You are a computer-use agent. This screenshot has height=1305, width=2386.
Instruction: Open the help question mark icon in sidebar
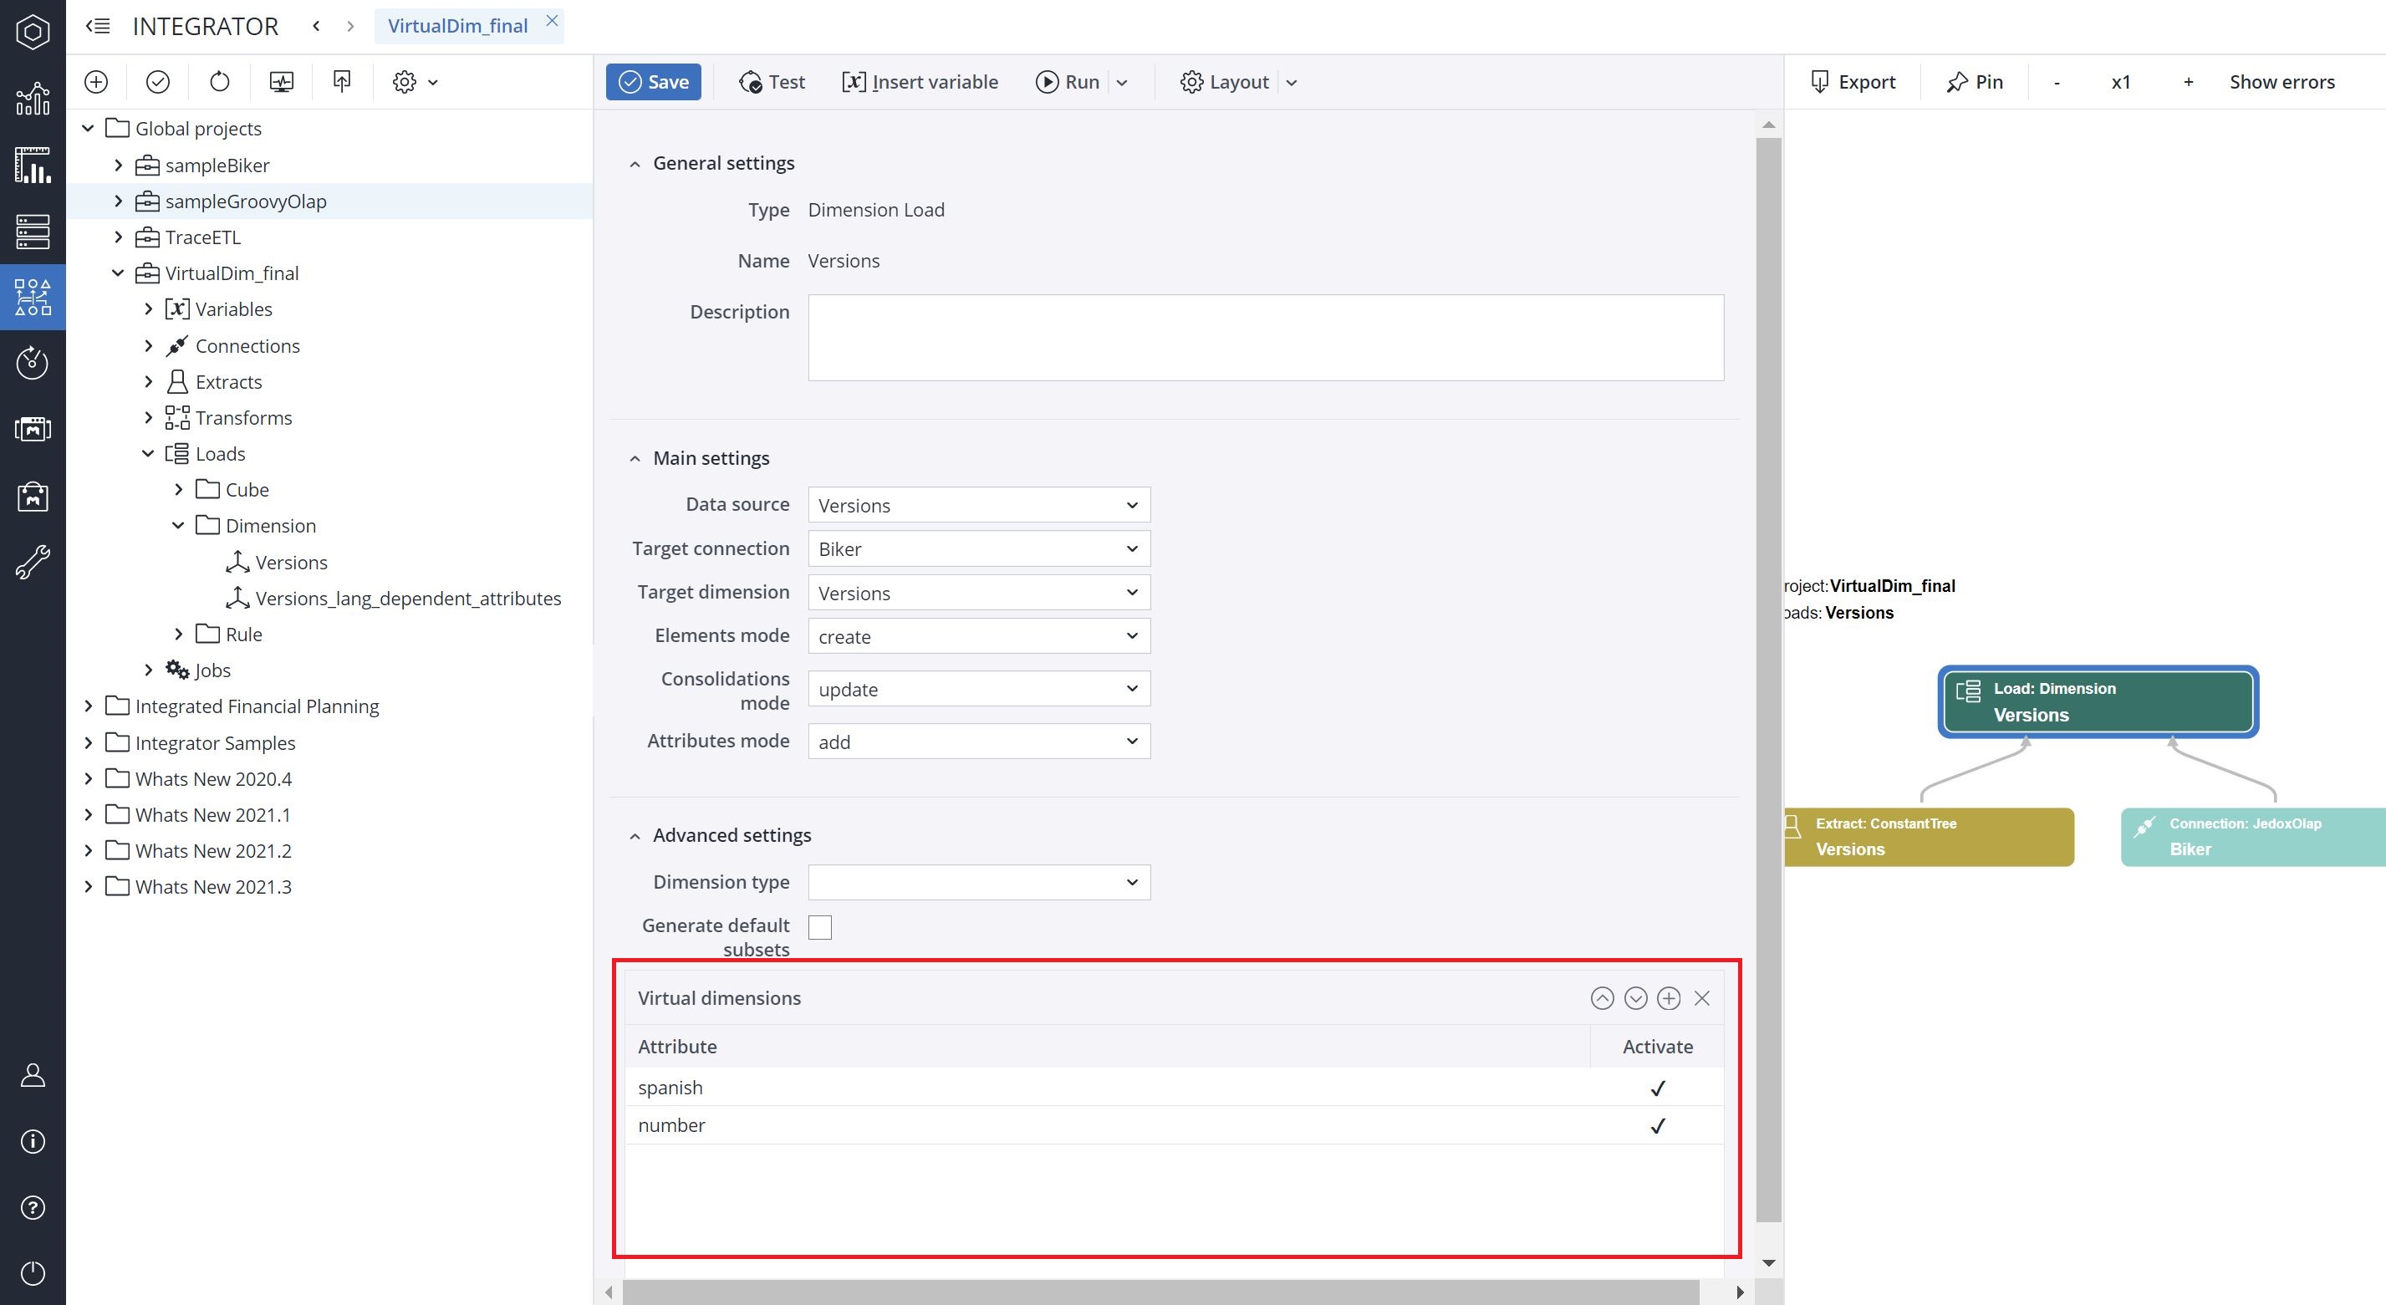[33, 1207]
